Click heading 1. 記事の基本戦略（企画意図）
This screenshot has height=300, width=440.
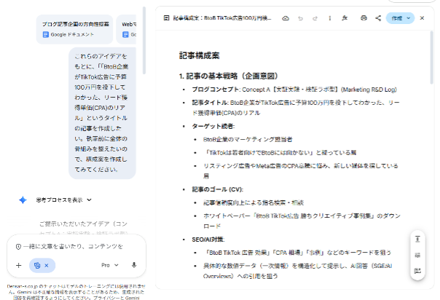pos(229,76)
